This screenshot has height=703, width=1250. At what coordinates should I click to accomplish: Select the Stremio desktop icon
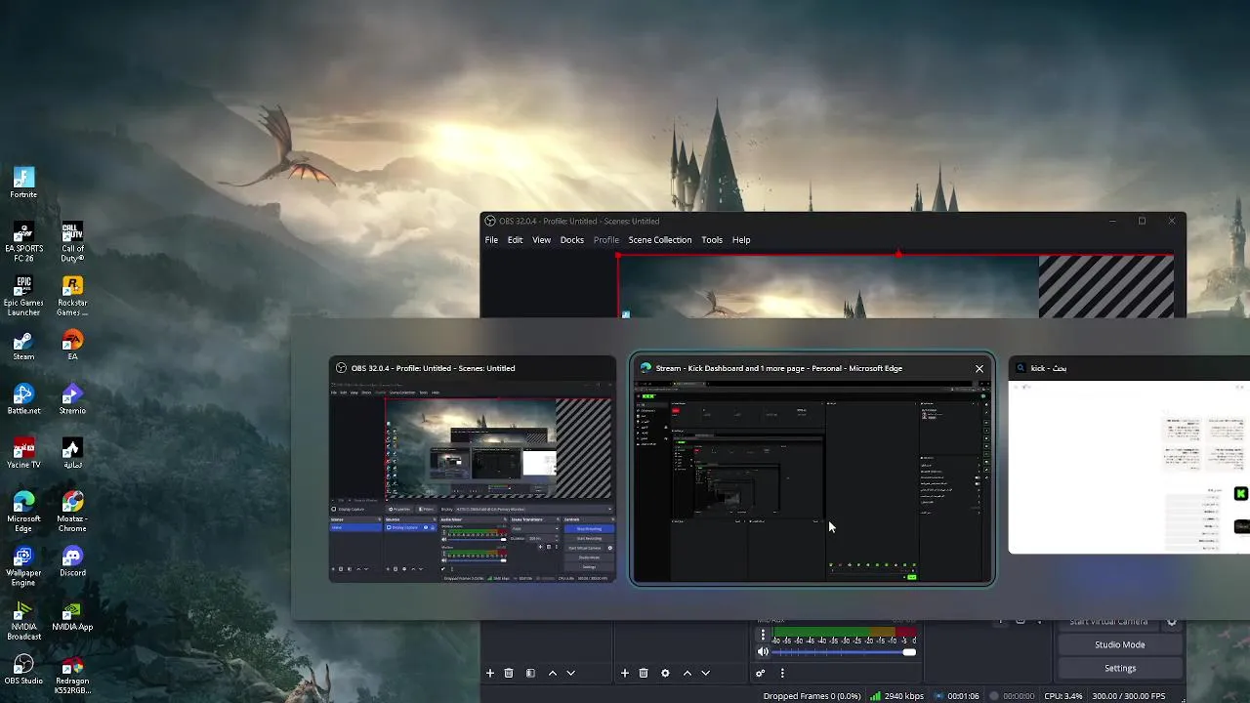click(72, 399)
